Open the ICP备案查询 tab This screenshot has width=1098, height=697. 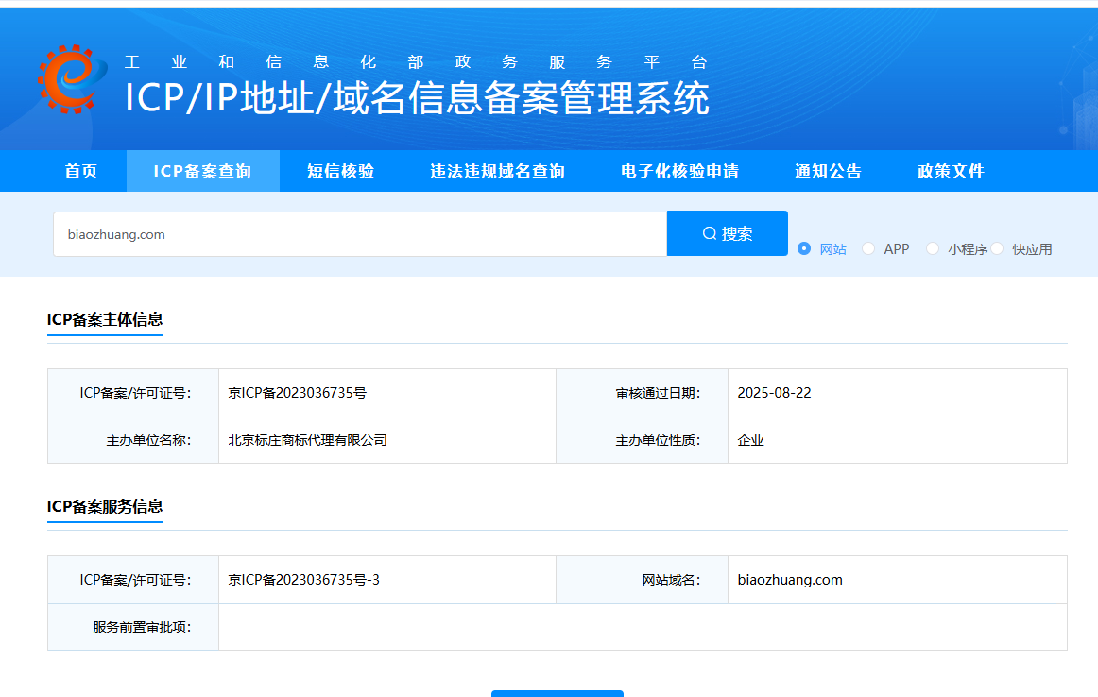202,171
